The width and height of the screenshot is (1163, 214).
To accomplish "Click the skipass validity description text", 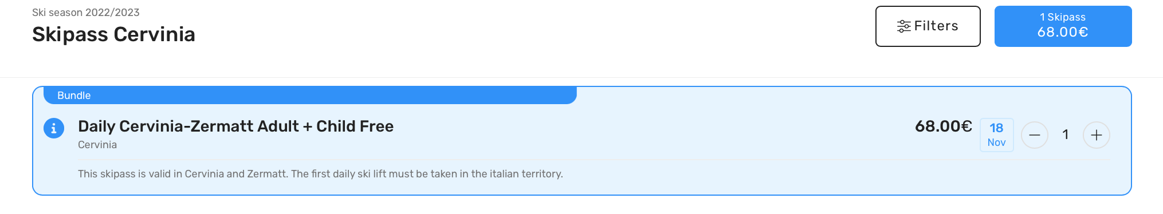I will pos(320,174).
